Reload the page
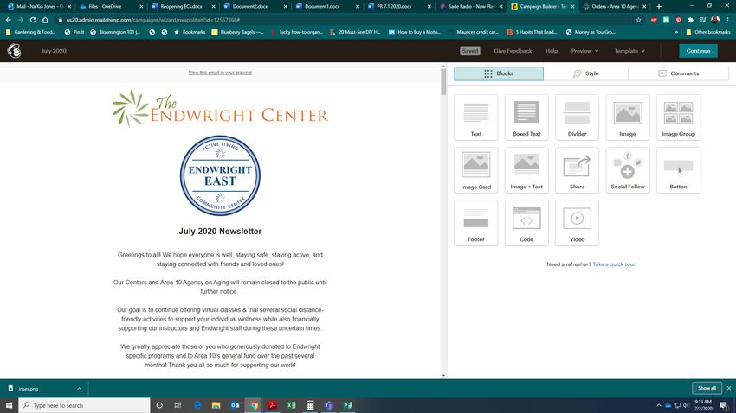Screen dimensions: 736x413 33,20
